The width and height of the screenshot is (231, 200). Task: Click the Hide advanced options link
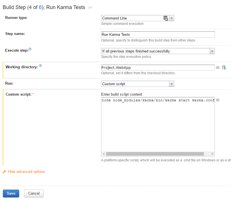26,172
